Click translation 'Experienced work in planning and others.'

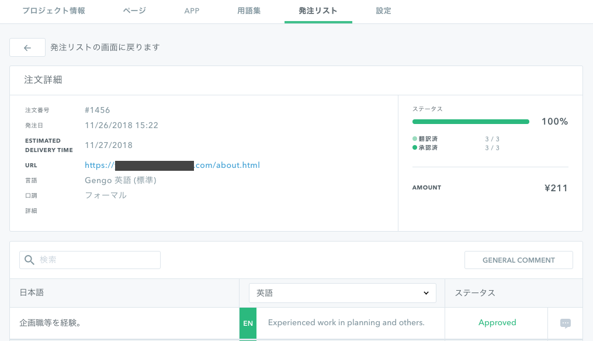pos(346,322)
